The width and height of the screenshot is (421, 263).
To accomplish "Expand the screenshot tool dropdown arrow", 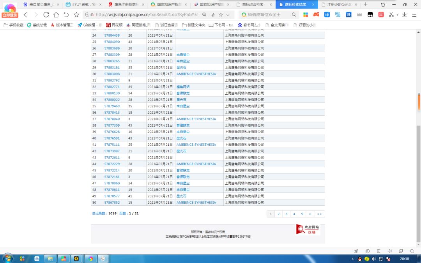I will 397,15.
